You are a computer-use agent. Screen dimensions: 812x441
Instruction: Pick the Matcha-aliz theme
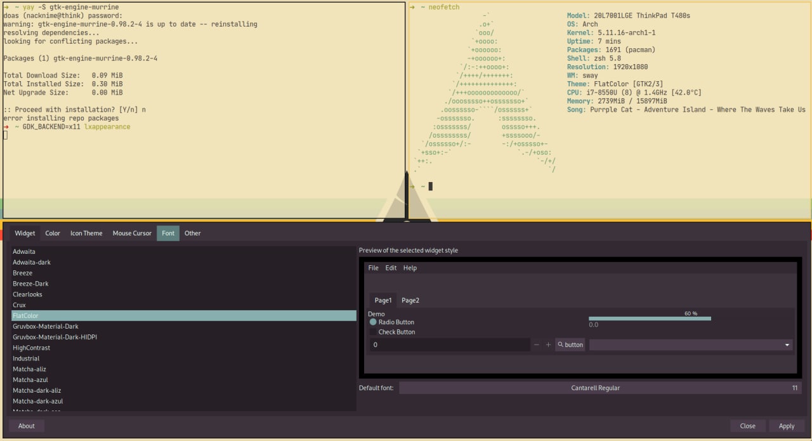coord(184,369)
